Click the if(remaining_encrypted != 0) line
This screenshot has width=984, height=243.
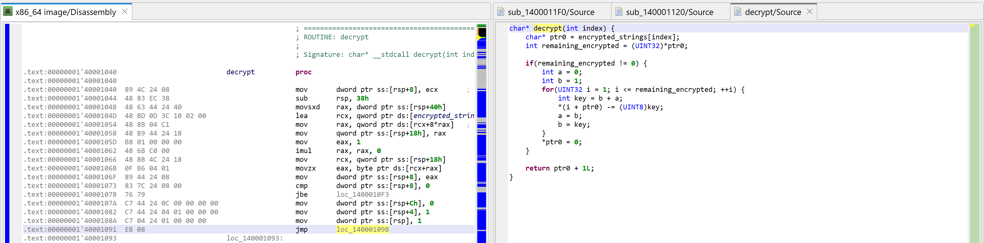(586, 63)
